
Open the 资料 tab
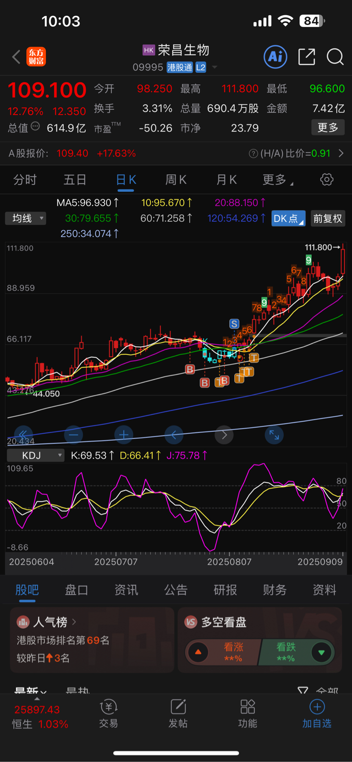[324, 590]
